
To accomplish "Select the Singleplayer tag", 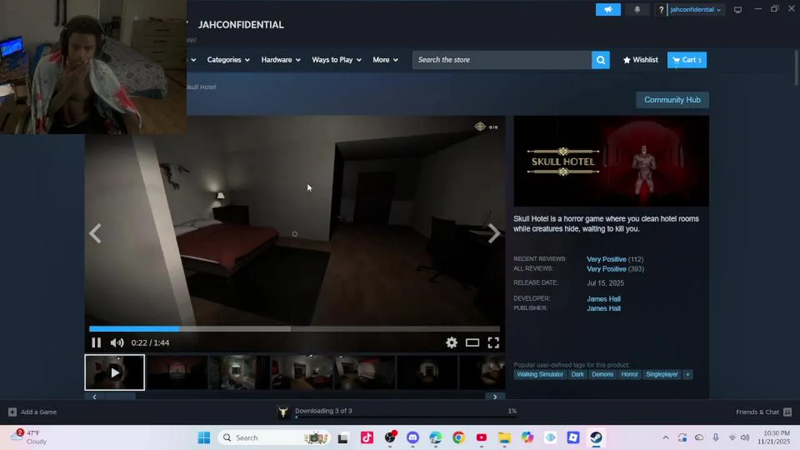I will (662, 374).
